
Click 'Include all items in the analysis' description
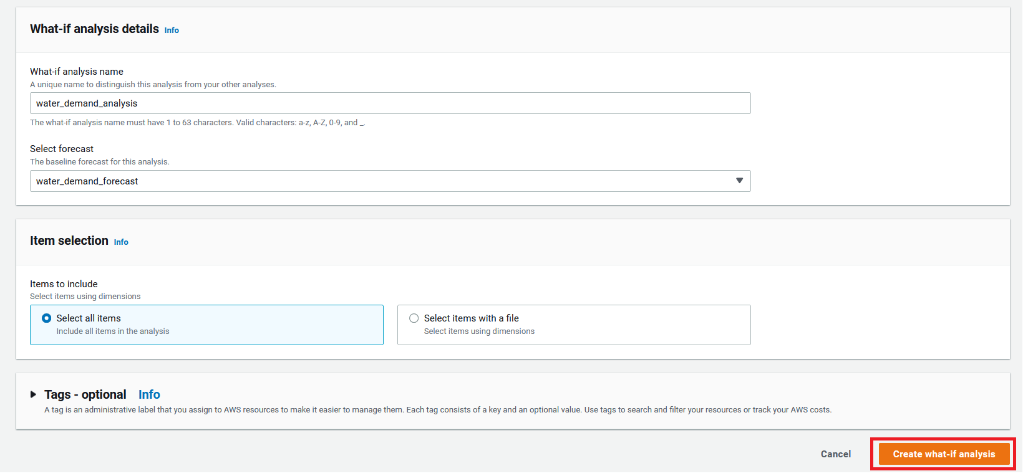[113, 331]
